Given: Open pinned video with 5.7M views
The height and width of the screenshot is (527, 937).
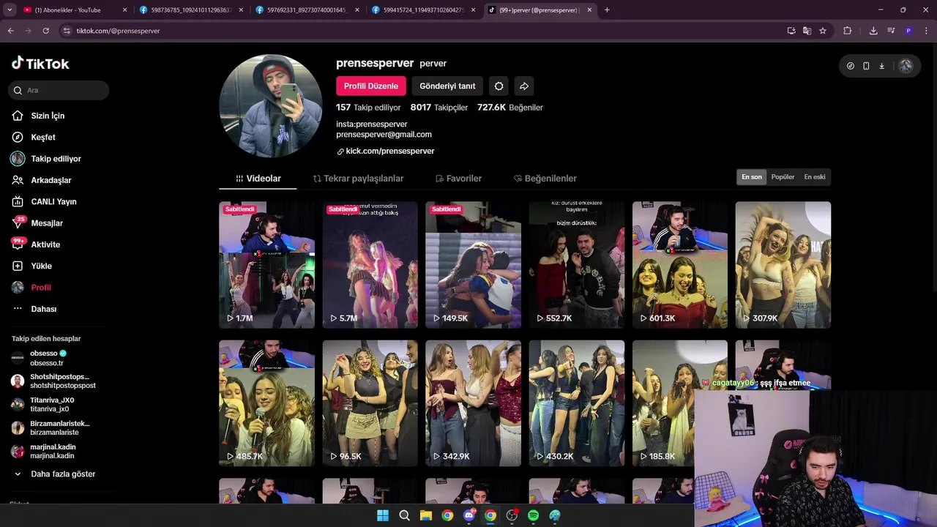Looking at the screenshot, I should pos(370,265).
